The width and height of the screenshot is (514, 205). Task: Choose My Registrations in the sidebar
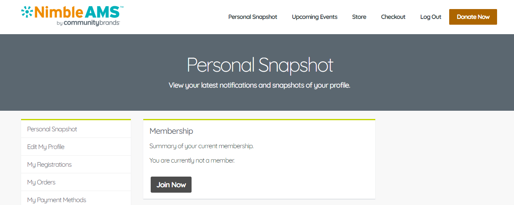click(x=50, y=165)
